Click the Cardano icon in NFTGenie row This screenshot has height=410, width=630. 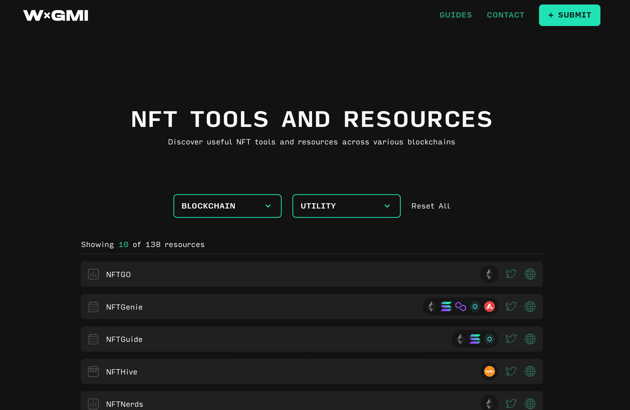475,307
